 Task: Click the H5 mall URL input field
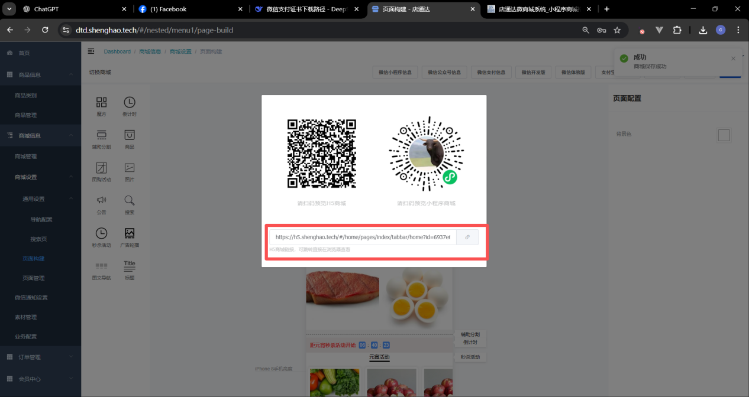[x=363, y=237]
